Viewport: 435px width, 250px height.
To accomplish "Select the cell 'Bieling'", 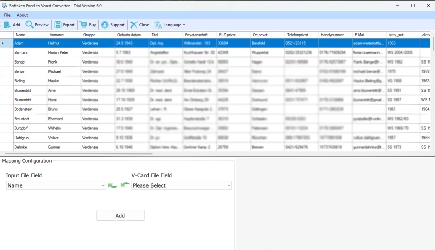I will tap(30, 81).
